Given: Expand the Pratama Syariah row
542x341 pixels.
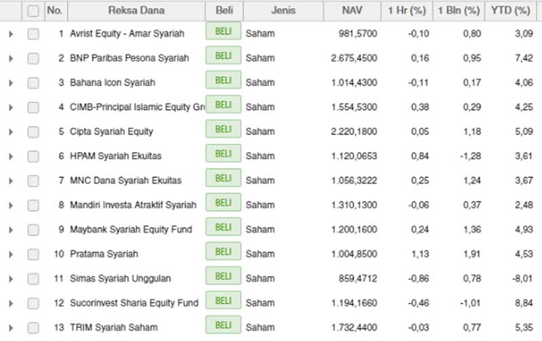Looking at the screenshot, I should 11,254.
